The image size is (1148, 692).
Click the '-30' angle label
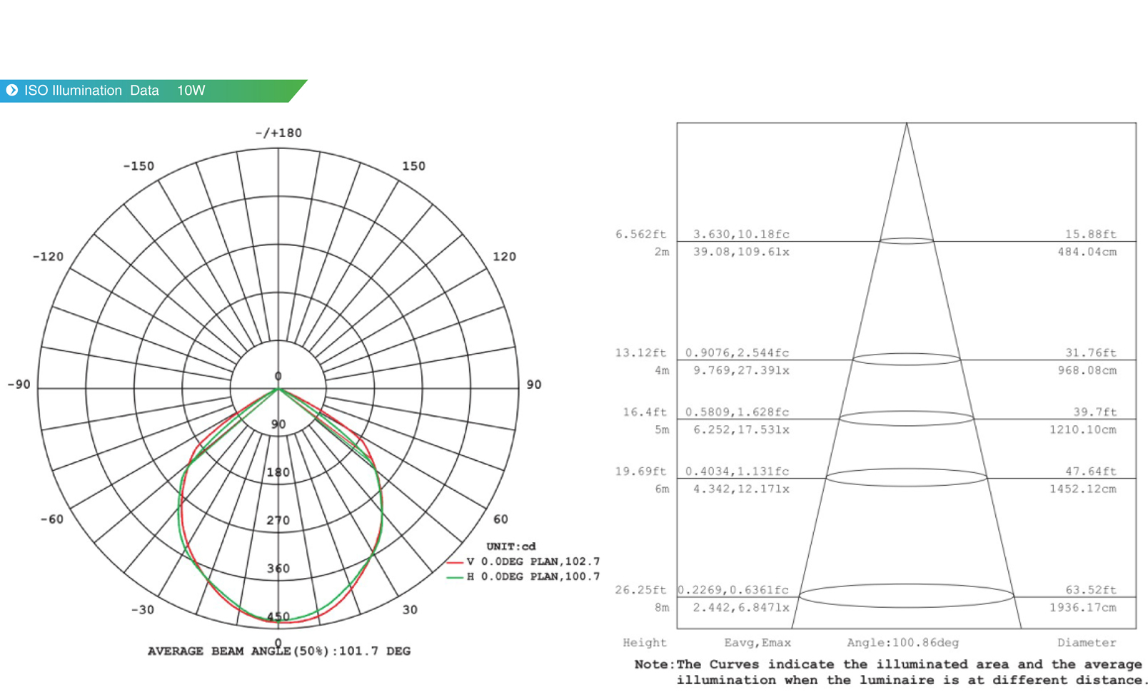[x=143, y=610]
